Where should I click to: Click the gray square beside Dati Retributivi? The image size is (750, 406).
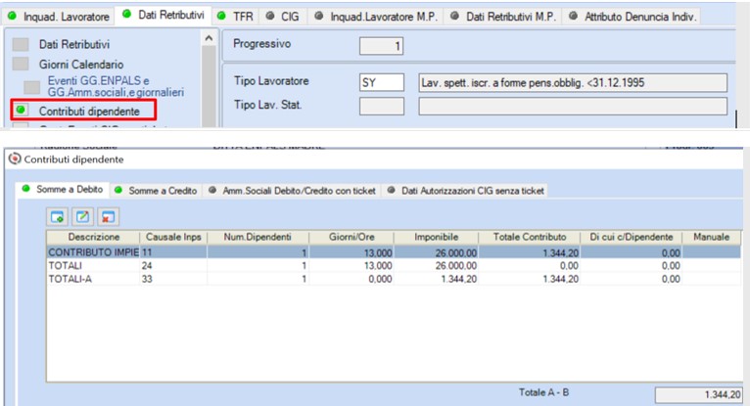(x=21, y=44)
